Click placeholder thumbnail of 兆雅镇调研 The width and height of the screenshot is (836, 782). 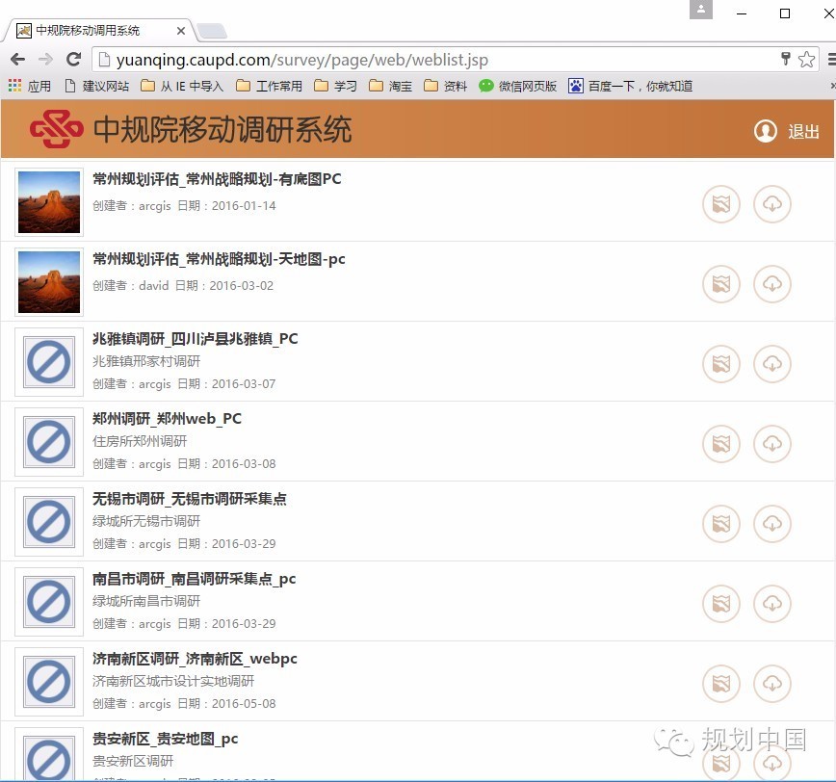coord(49,362)
